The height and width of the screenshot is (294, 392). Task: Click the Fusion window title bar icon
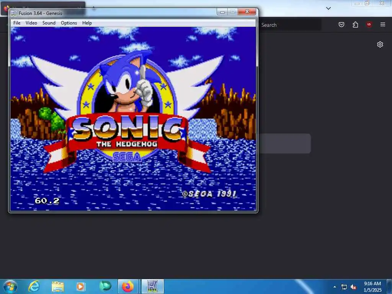pyautogui.click(x=13, y=13)
